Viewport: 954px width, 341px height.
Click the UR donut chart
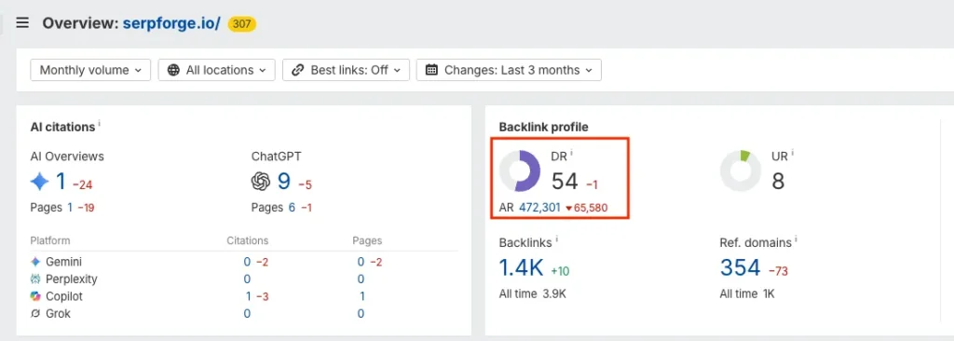(x=741, y=171)
